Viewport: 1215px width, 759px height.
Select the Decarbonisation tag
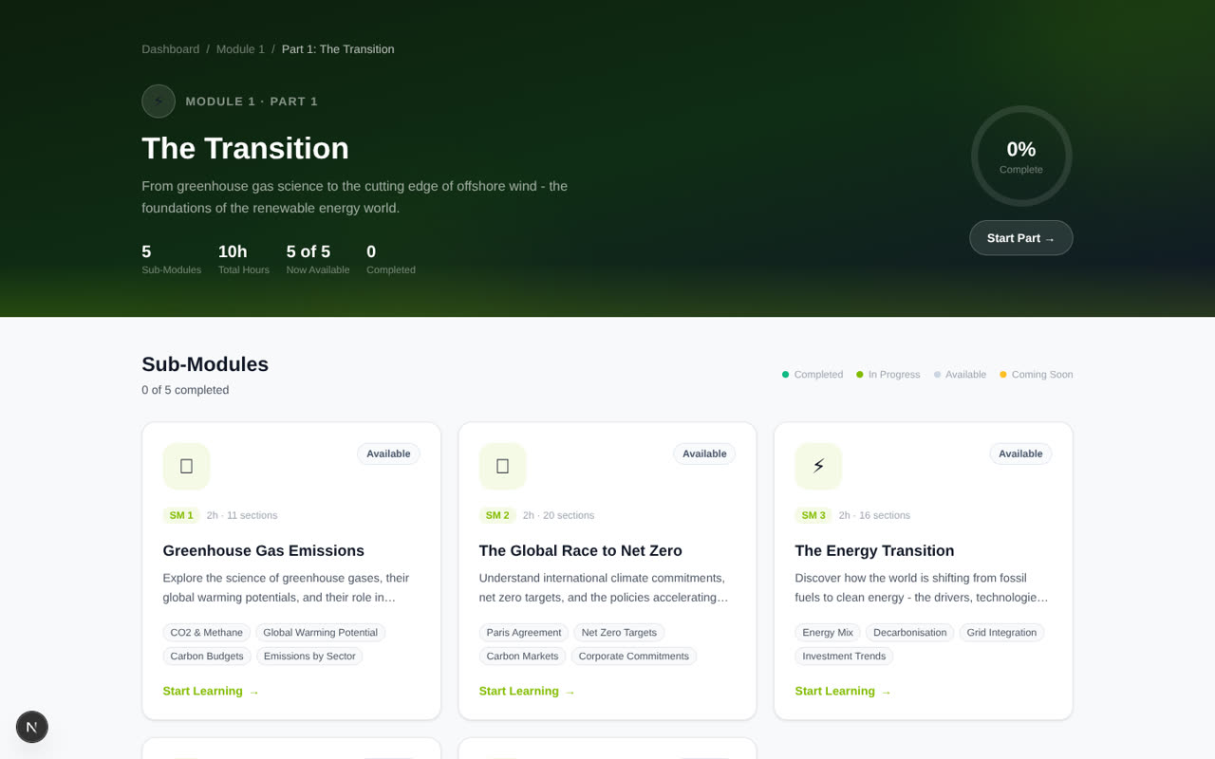(910, 632)
